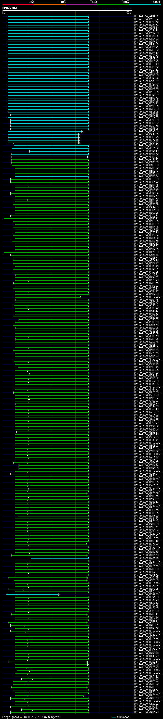Screen dimensions: 163x719
Task: Select the UniRef100_B0D8M4 row label
Action: (146, 176)
